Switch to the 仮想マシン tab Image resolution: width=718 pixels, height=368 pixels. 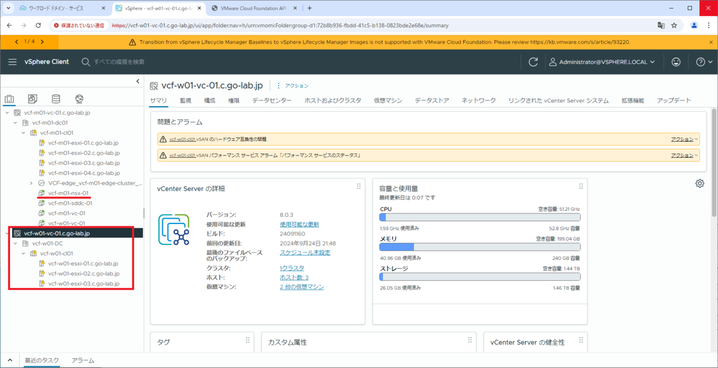click(388, 101)
